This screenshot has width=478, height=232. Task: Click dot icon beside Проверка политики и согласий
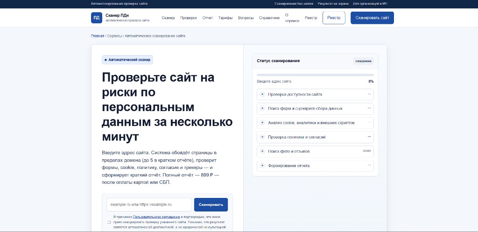(x=262, y=137)
